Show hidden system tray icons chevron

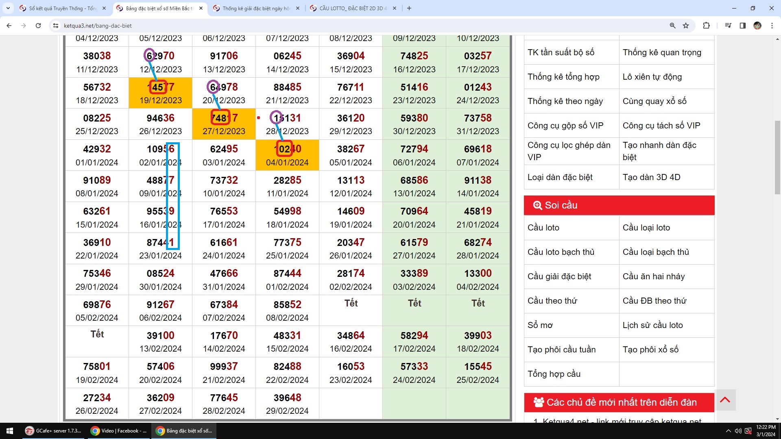(728, 431)
